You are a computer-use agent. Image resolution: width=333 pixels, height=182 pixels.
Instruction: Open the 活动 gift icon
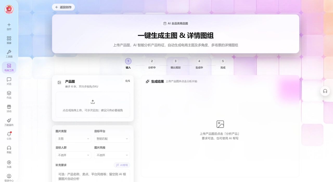point(9,107)
